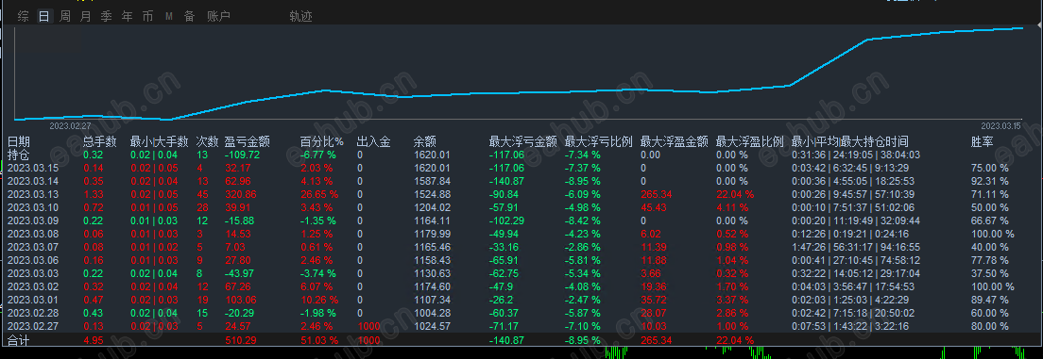1043x359 pixels.
Task: Click the 1524.88 balance cell
Action: [432, 194]
